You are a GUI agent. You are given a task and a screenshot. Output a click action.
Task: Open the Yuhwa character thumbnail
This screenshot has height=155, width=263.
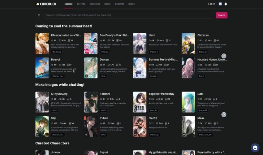coord(91,126)
